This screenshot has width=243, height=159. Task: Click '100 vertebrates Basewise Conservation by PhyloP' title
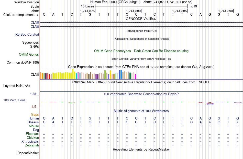coord(141,94)
